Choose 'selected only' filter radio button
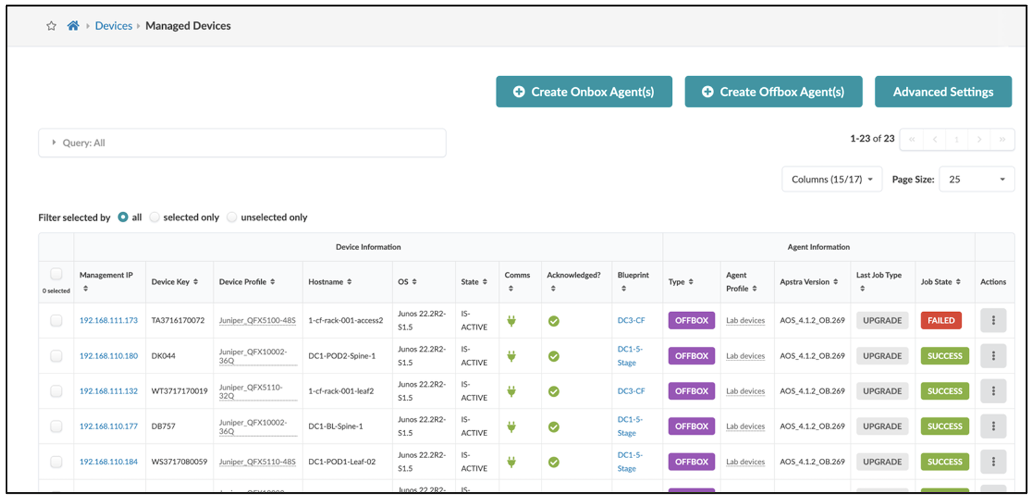Image resolution: width=1034 pixels, height=502 pixels. click(154, 217)
